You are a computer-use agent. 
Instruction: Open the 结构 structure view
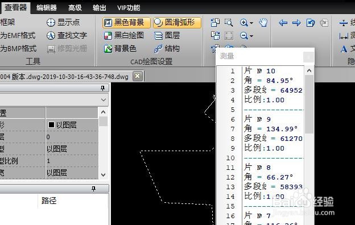pyautogui.click(x=167, y=48)
